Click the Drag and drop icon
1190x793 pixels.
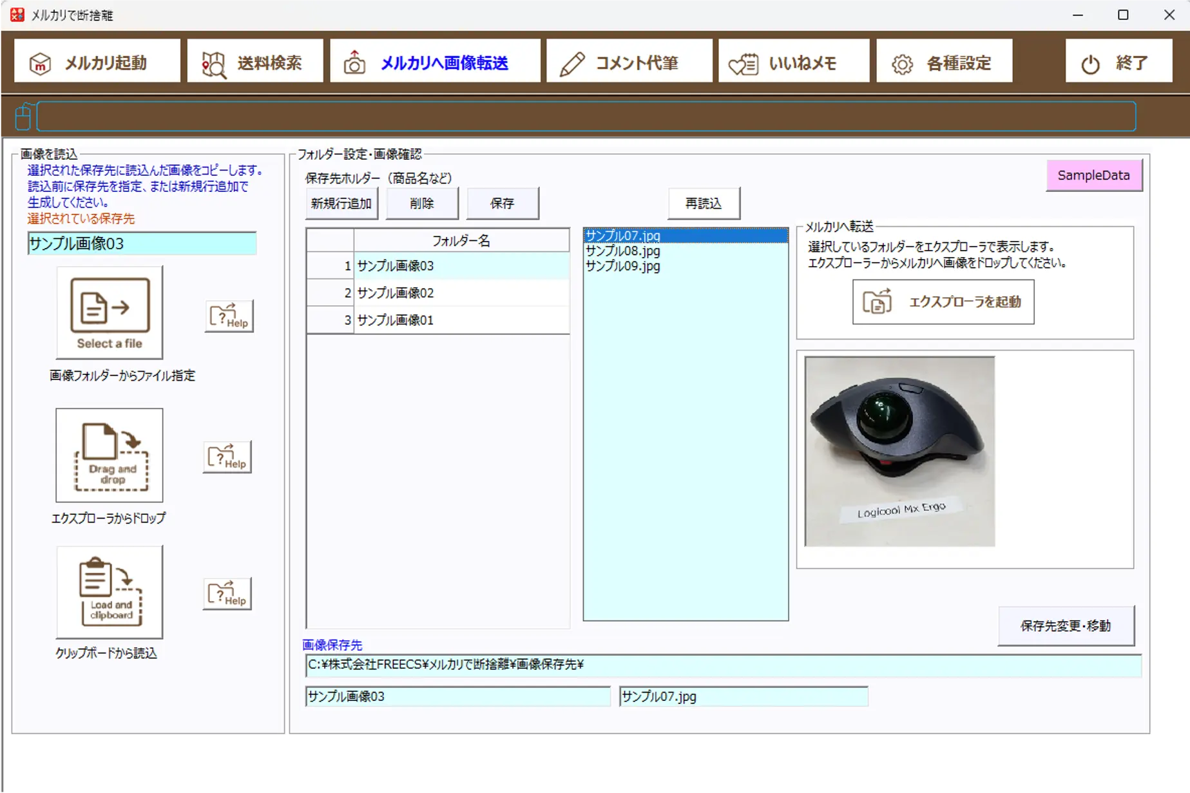(x=108, y=455)
